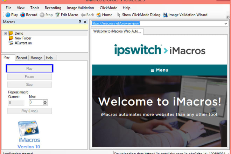Click the Pause button
The height and width of the screenshot is (154, 231).
coord(29,77)
